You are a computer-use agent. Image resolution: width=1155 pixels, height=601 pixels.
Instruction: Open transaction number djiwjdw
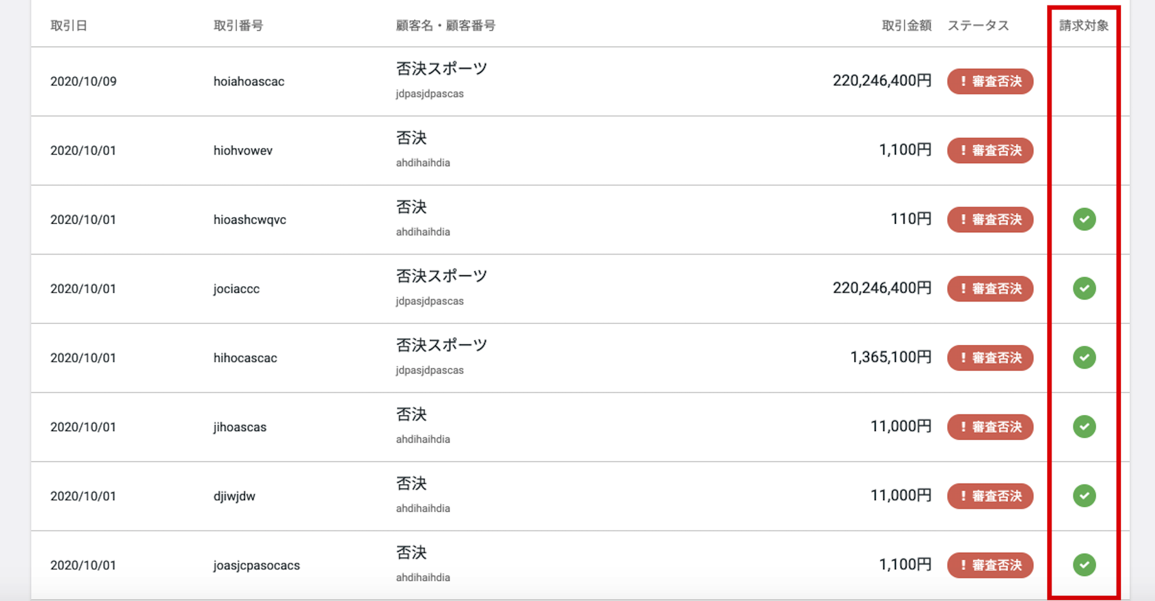234,496
